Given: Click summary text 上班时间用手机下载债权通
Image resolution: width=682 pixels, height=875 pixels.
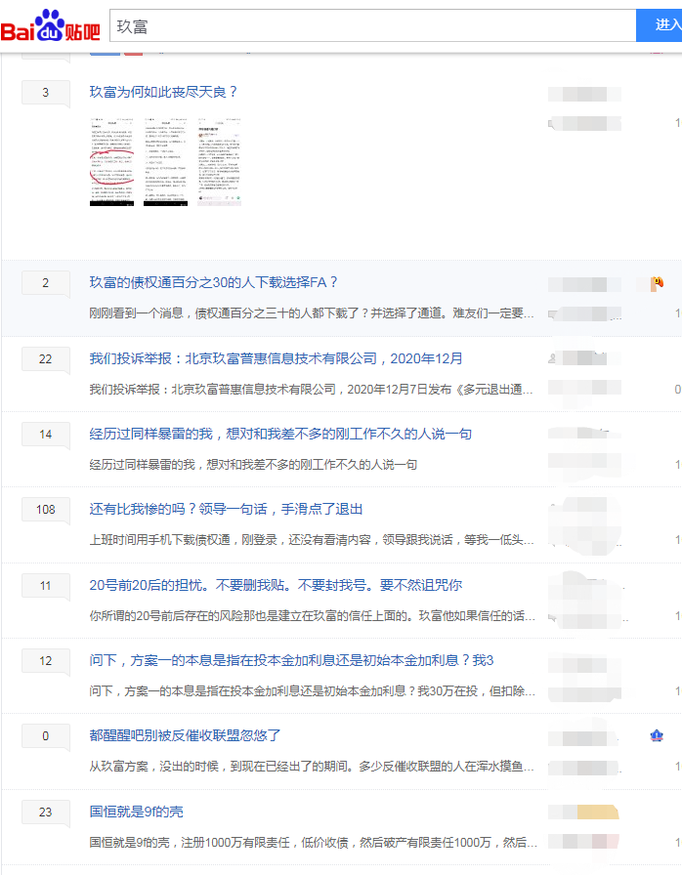Looking at the screenshot, I should coord(312,540).
